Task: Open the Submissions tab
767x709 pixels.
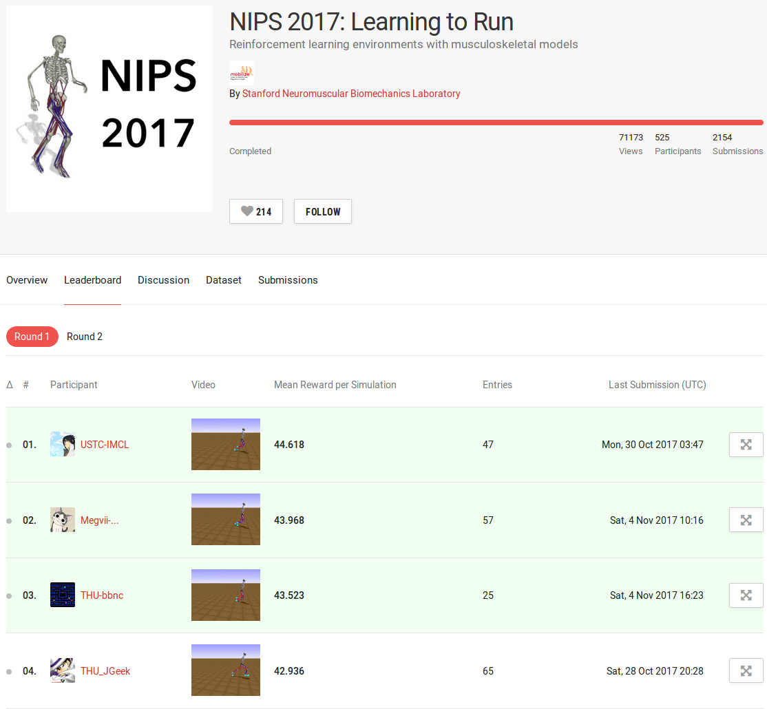Action: coord(288,280)
